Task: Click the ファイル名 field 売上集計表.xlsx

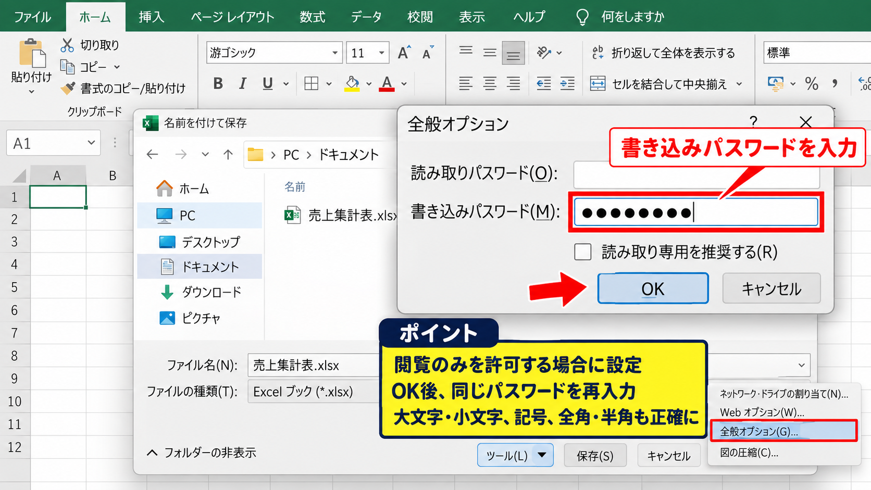Action: 314,365
